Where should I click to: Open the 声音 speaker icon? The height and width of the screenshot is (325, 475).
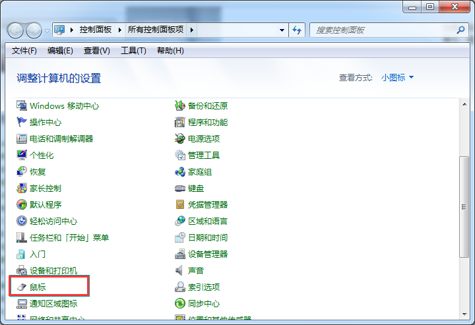pyautogui.click(x=180, y=271)
